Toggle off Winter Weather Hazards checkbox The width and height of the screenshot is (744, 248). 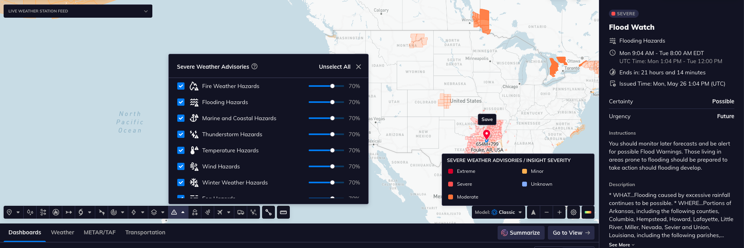[x=181, y=182]
